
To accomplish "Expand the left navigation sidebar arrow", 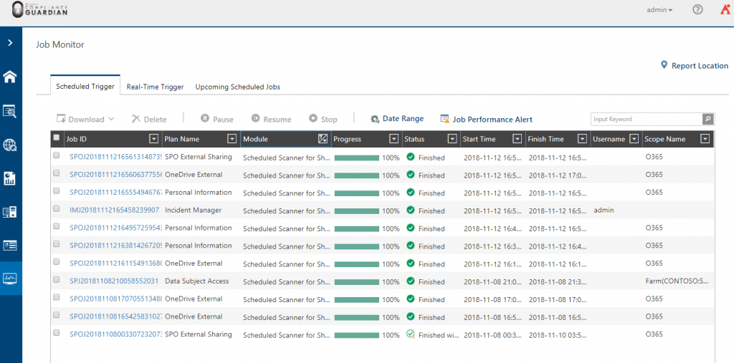I will tap(10, 42).
